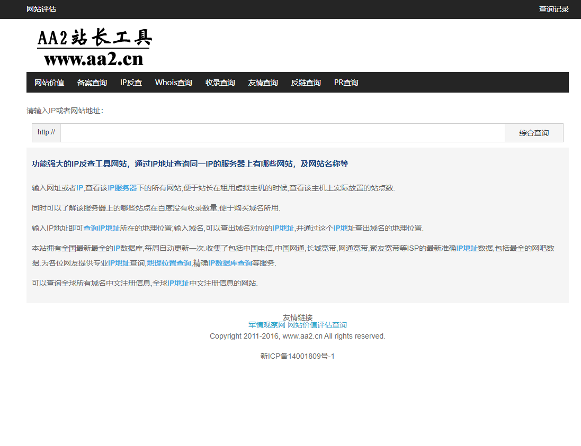Navigate to 友情查询
This screenshot has width=581, height=446.
263,82
